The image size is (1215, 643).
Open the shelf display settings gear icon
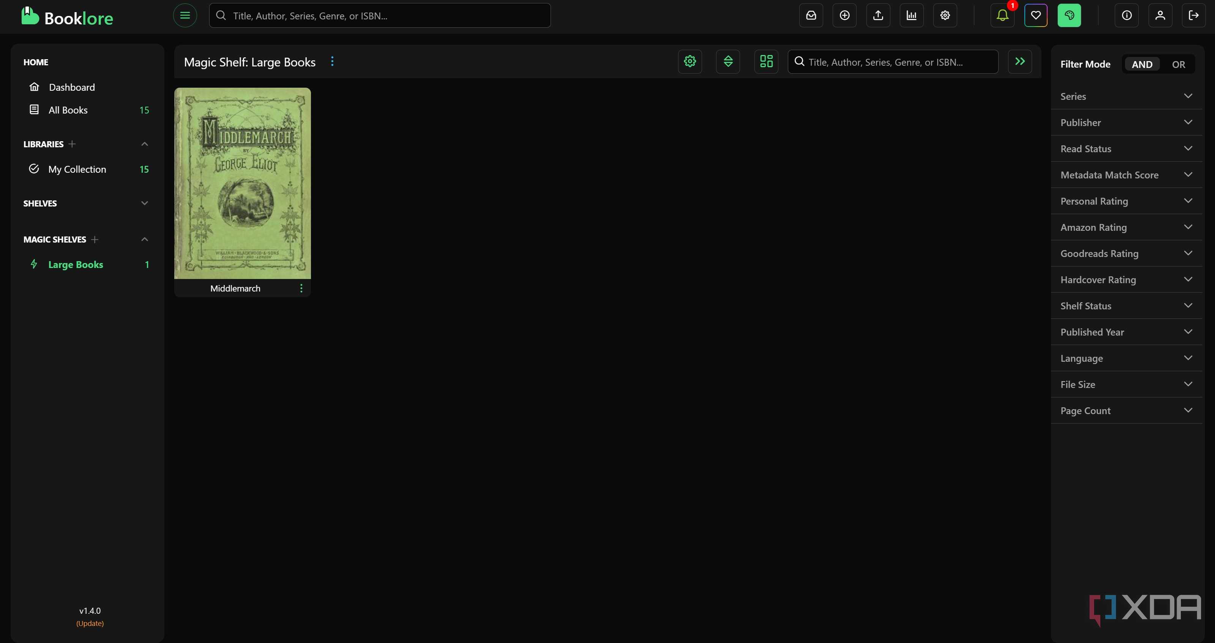coord(690,61)
